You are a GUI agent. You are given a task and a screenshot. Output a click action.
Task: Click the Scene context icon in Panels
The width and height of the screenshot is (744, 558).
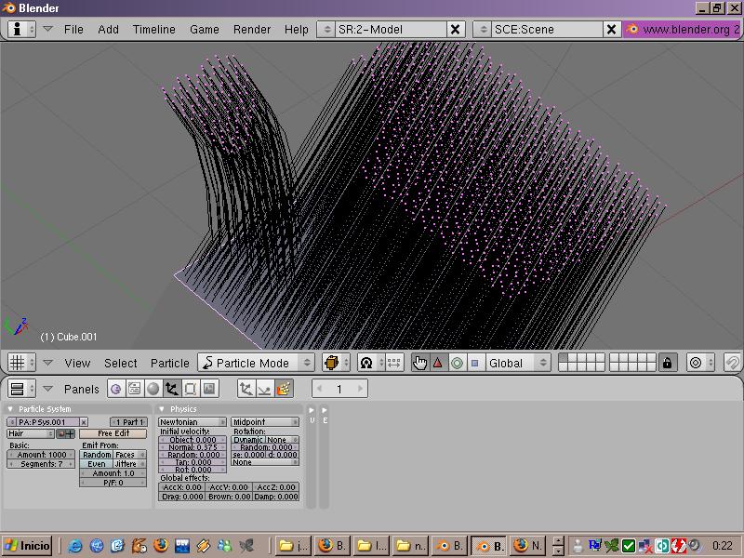coord(209,389)
